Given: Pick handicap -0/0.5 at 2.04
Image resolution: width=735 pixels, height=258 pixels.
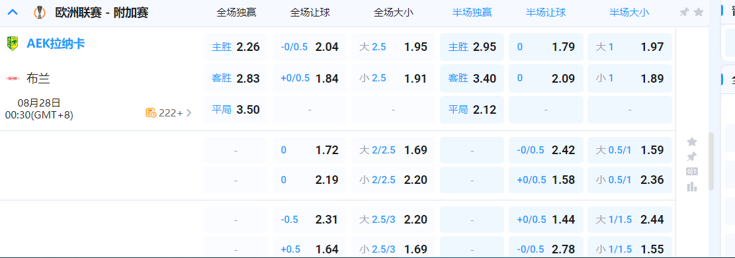Looking at the screenshot, I should pyautogui.click(x=310, y=47).
